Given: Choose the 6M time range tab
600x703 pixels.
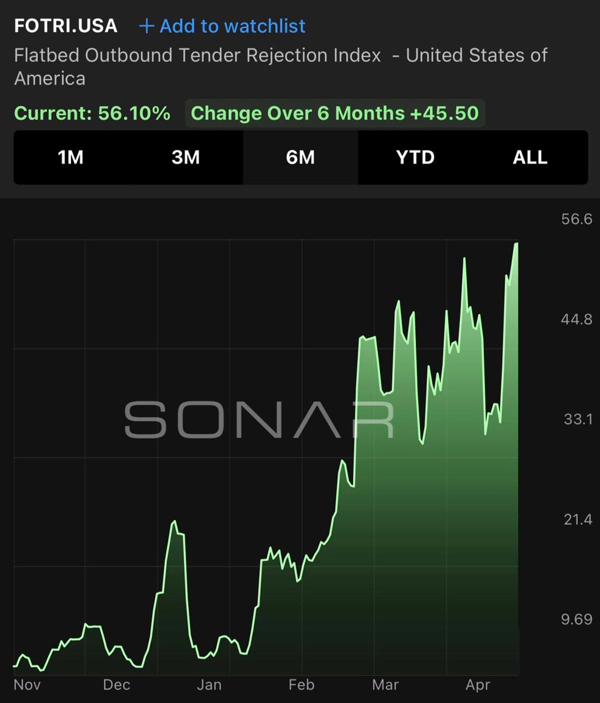Looking at the screenshot, I should (300, 157).
